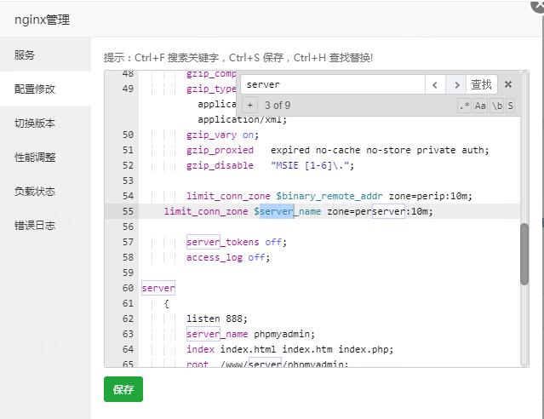Image resolution: width=544 pixels, height=419 pixels.
Task: Save config with green 保存 button
Action: (123, 389)
